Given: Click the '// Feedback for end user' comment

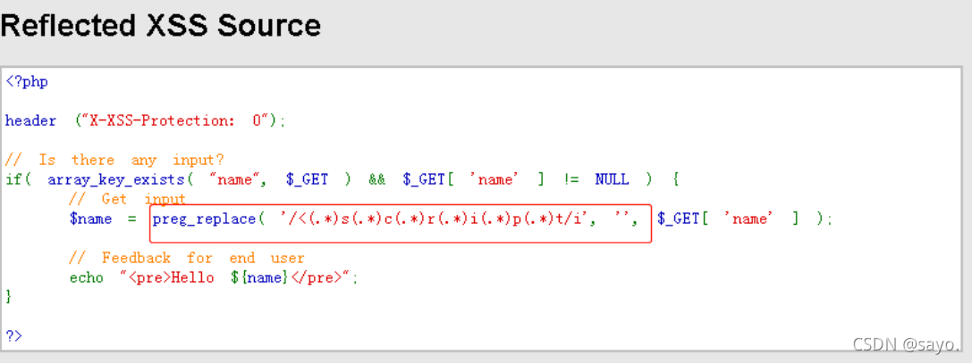Looking at the screenshot, I should tap(187, 258).
